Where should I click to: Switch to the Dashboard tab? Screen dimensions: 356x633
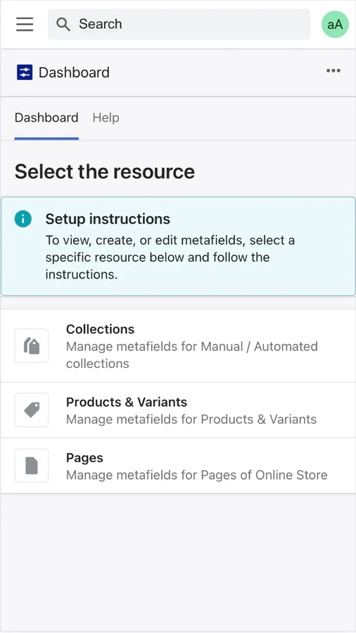[x=46, y=118]
